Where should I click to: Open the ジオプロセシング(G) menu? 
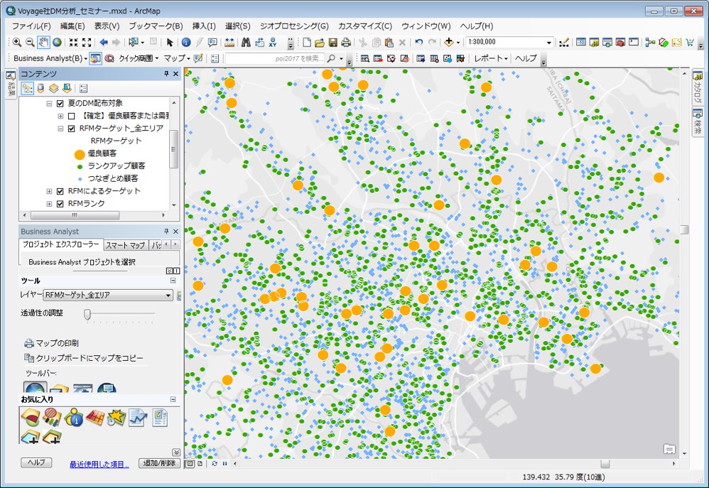pyautogui.click(x=294, y=26)
